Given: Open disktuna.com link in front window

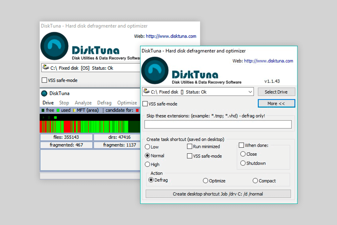Looking at the screenshot, I should pyautogui.click(x=269, y=61).
